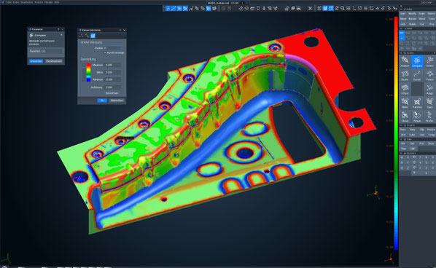436x268 pixels.
Task: Click the first blue-highlighted icon in top toolbar
Action: pos(168,9)
